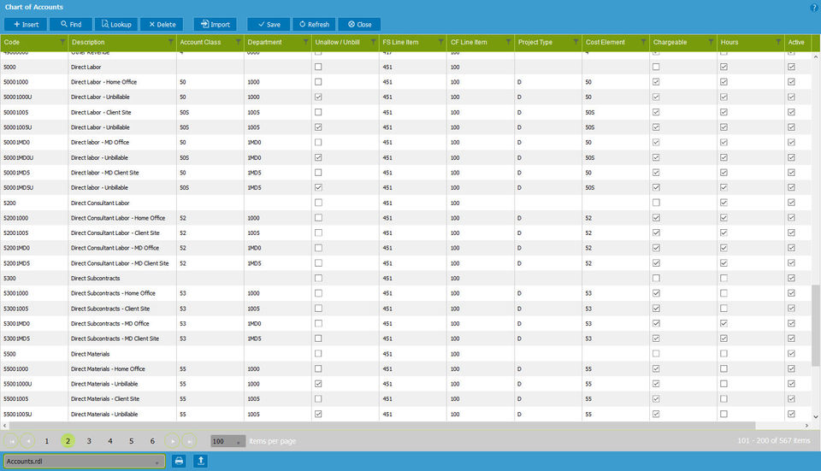Click the Close toolbar button
Screen dimensions: 821x471
359,25
